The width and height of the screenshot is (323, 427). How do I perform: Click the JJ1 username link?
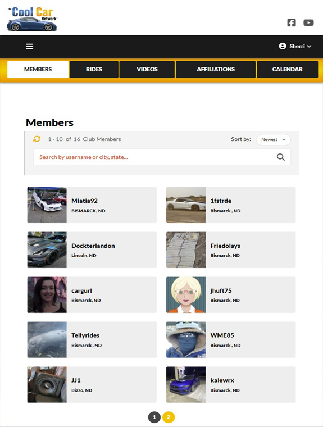(x=76, y=380)
